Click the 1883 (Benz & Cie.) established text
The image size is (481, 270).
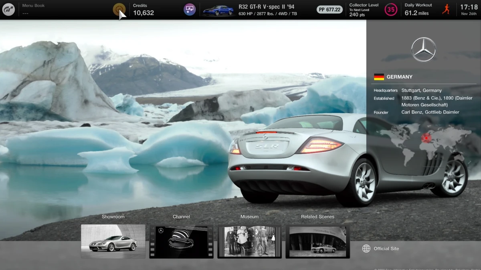(437, 101)
